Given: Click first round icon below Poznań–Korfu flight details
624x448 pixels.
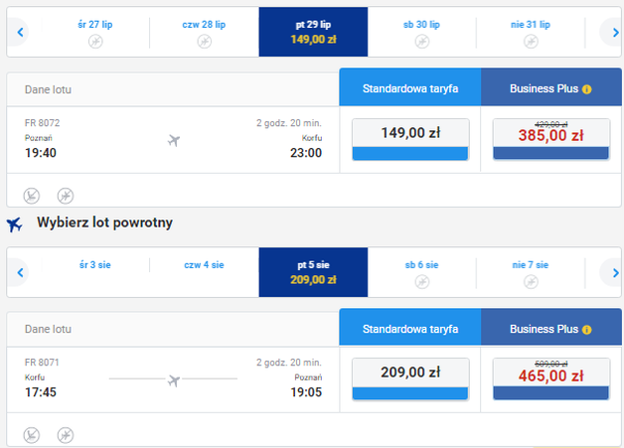Looking at the screenshot, I should click(32, 195).
